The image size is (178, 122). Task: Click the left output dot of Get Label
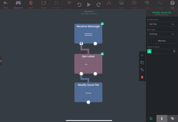[81, 74]
